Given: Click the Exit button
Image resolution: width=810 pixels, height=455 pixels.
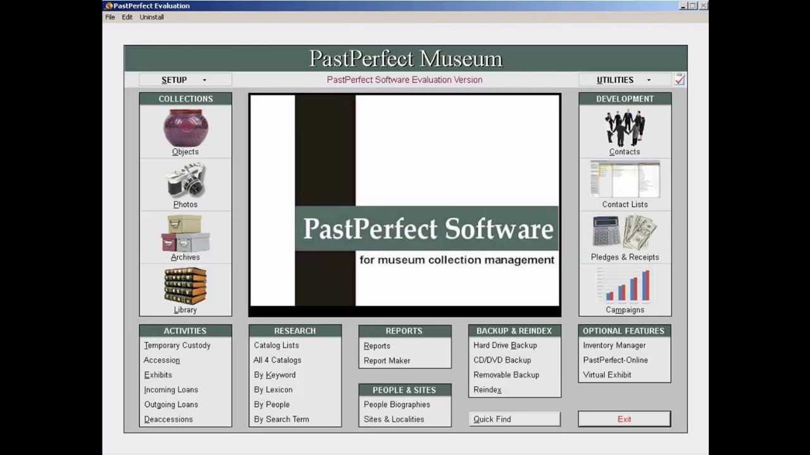Looking at the screenshot, I should (x=625, y=420).
